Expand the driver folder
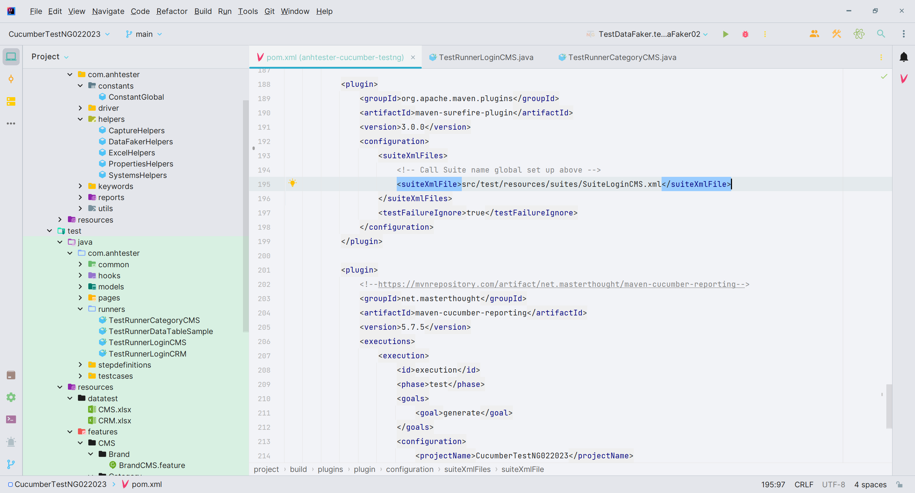 click(x=80, y=108)
